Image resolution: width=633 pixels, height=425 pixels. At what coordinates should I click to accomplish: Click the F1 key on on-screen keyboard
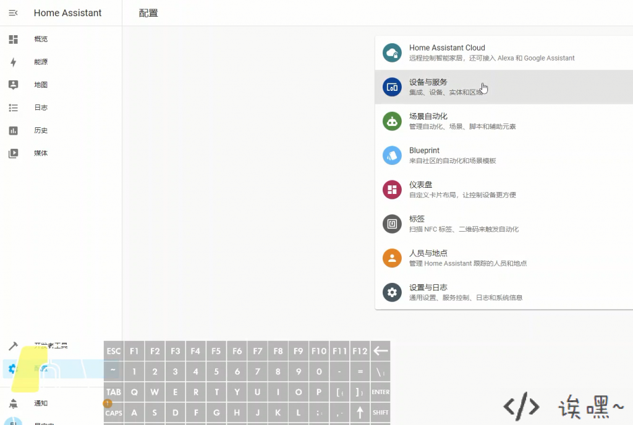[134, 351]
